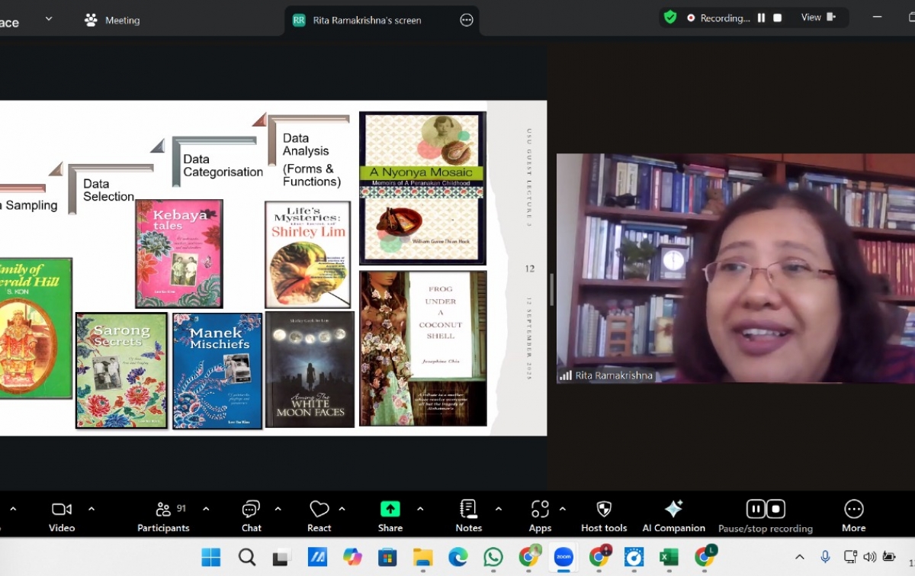
Task: Expand the Share options chevron
Action: coord(420,509)
